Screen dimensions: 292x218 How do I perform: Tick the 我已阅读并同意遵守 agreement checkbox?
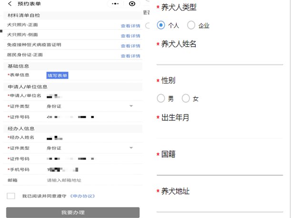11,196
